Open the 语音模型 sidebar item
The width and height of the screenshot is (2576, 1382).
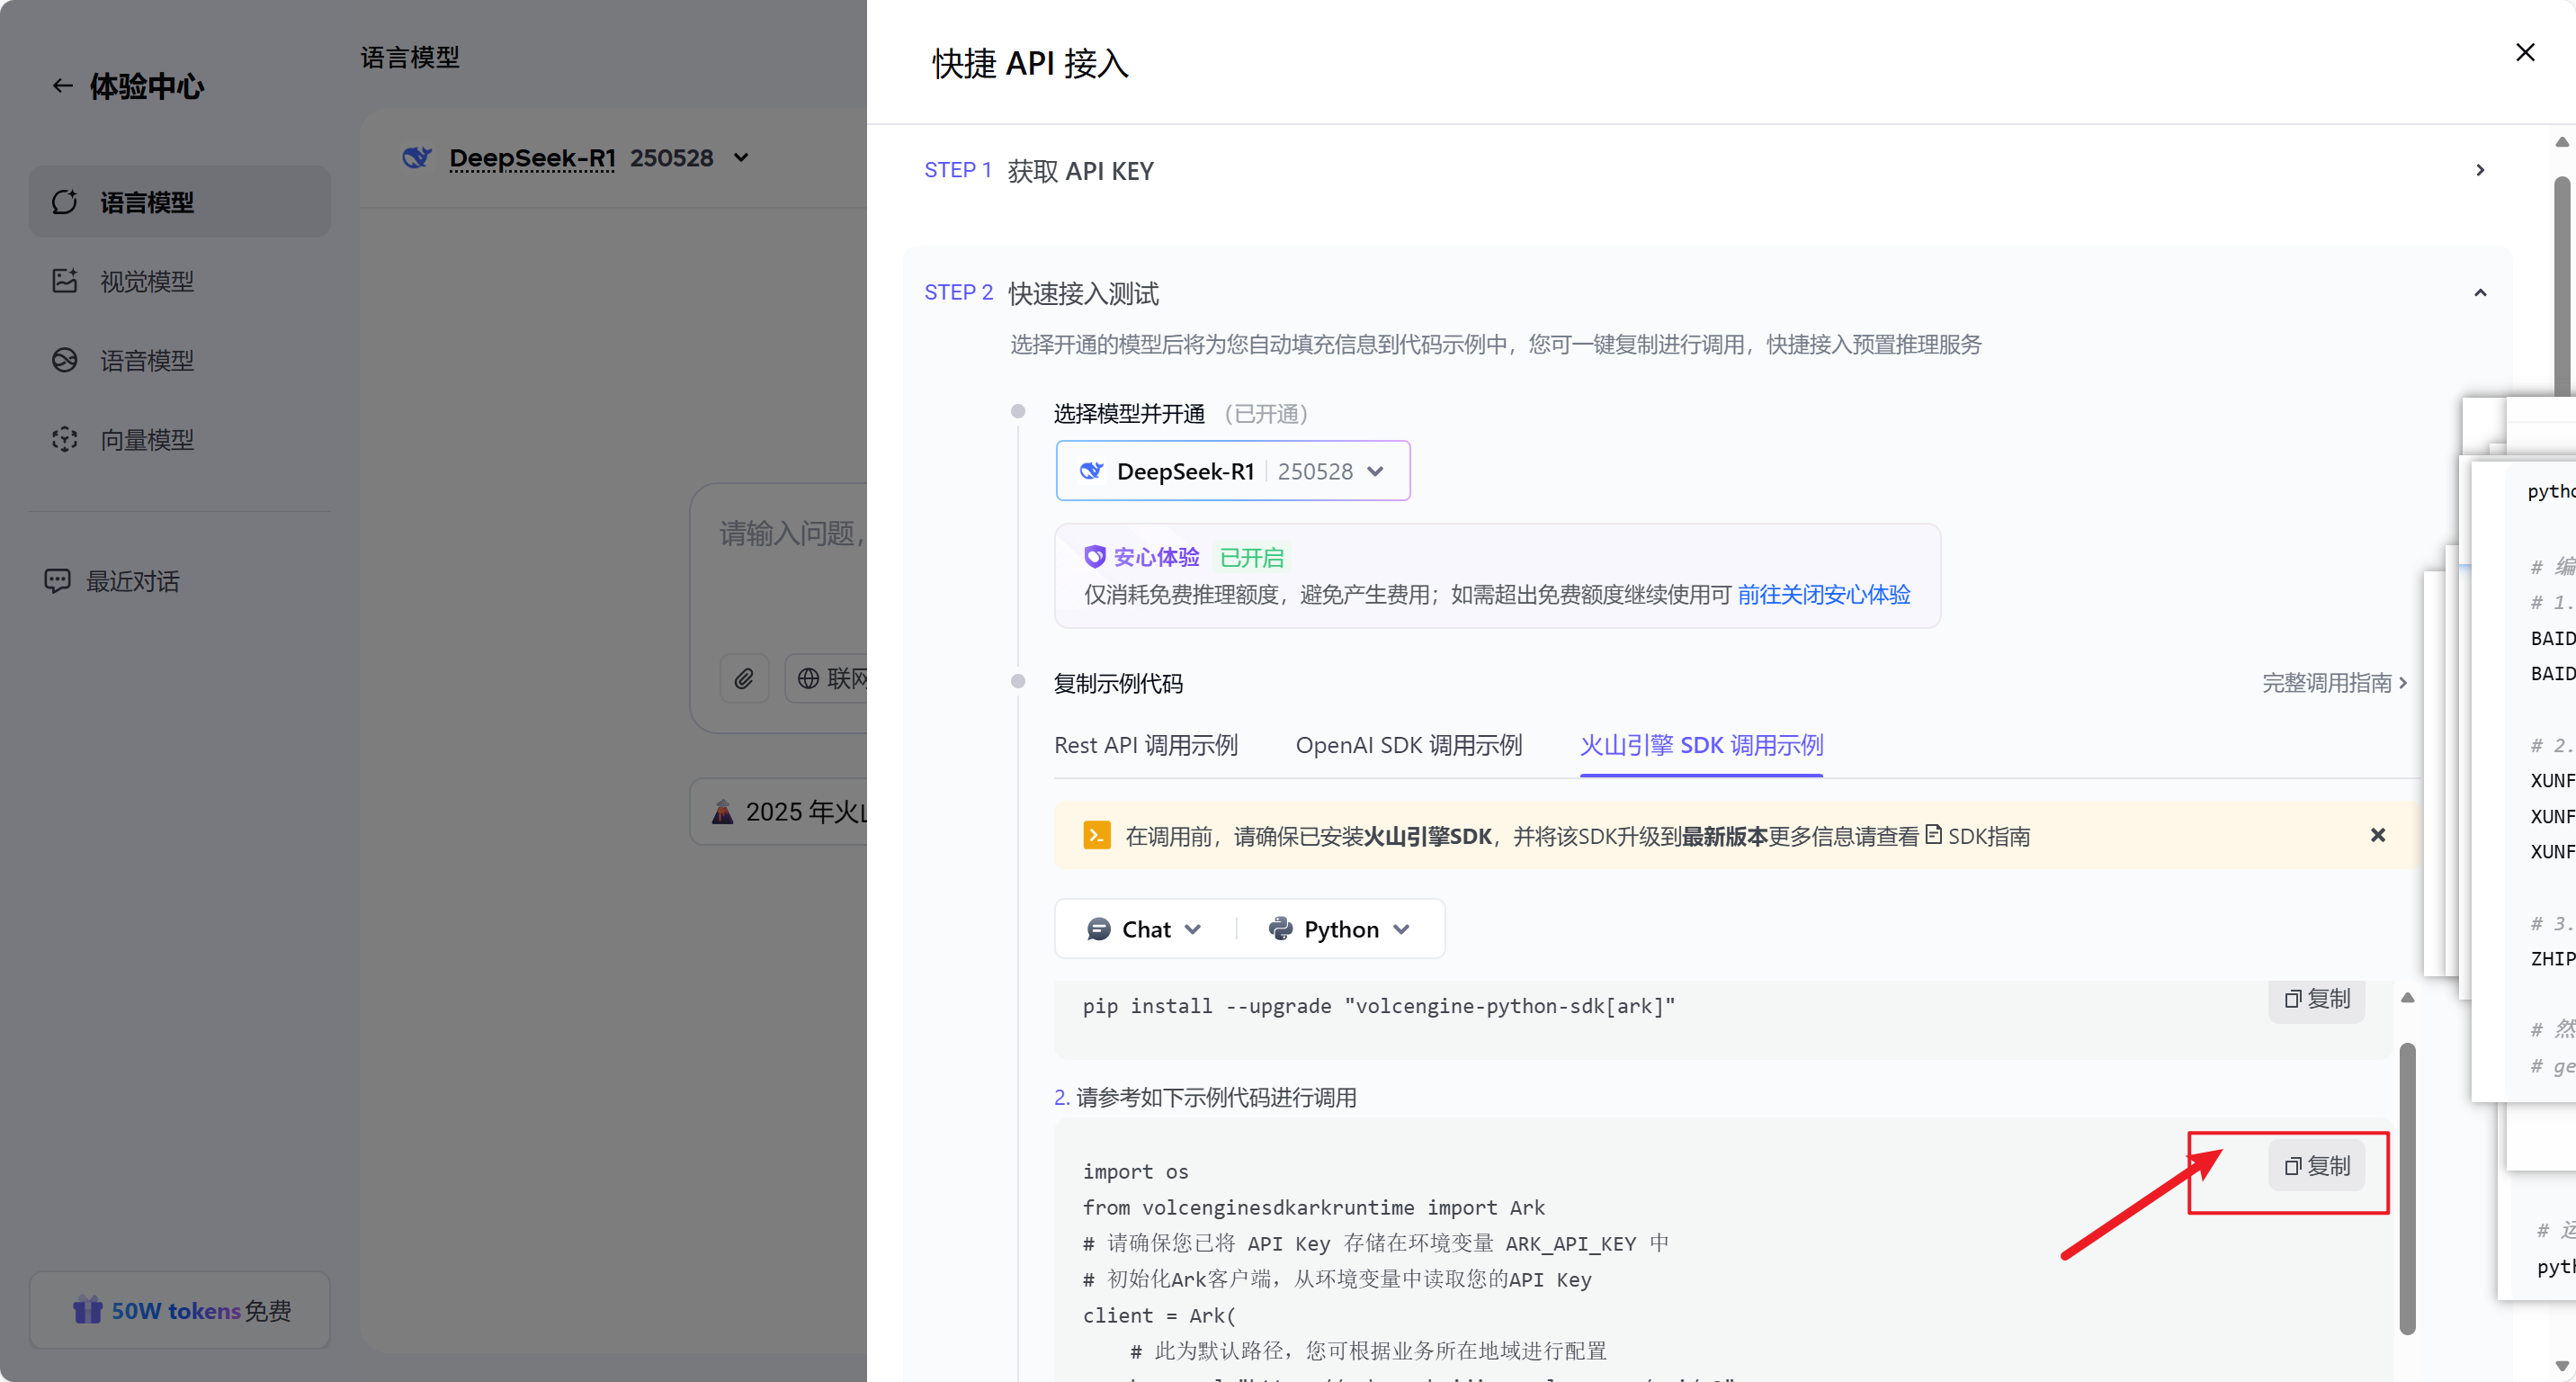coord(146,360)
